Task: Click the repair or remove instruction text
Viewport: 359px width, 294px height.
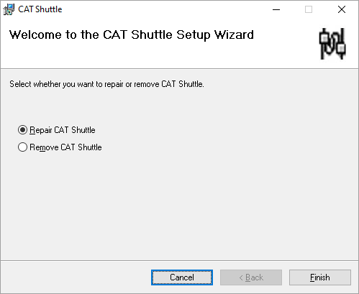Action: (x=106, y=84)
